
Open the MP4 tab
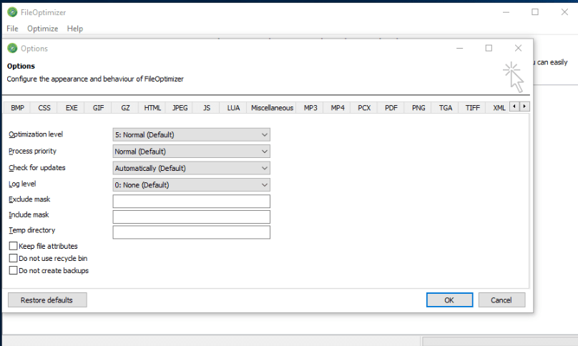tap(338, 108)
